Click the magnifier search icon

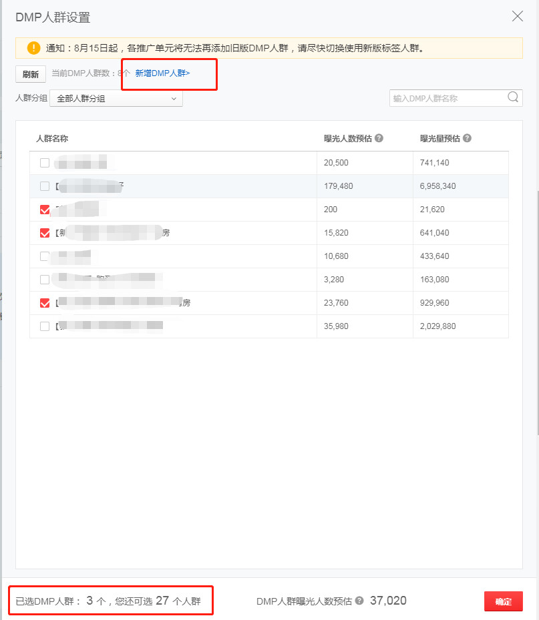coord(513,97)
